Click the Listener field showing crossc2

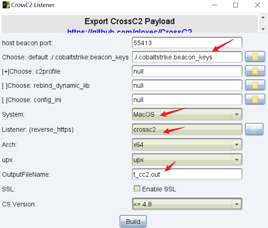coord(187,129)
